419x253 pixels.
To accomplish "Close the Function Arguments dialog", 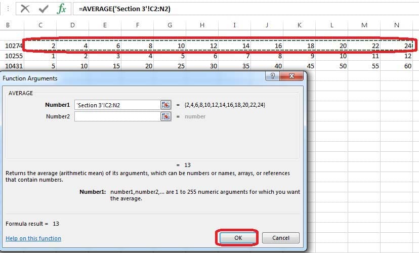I will tap(292, 77).
